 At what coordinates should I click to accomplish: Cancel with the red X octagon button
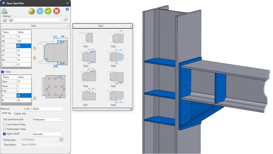(56, 11)
